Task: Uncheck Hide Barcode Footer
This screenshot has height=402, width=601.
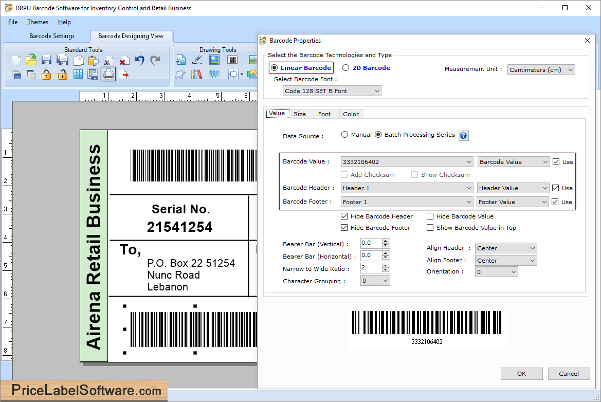Action: click(x=344, y=227)
